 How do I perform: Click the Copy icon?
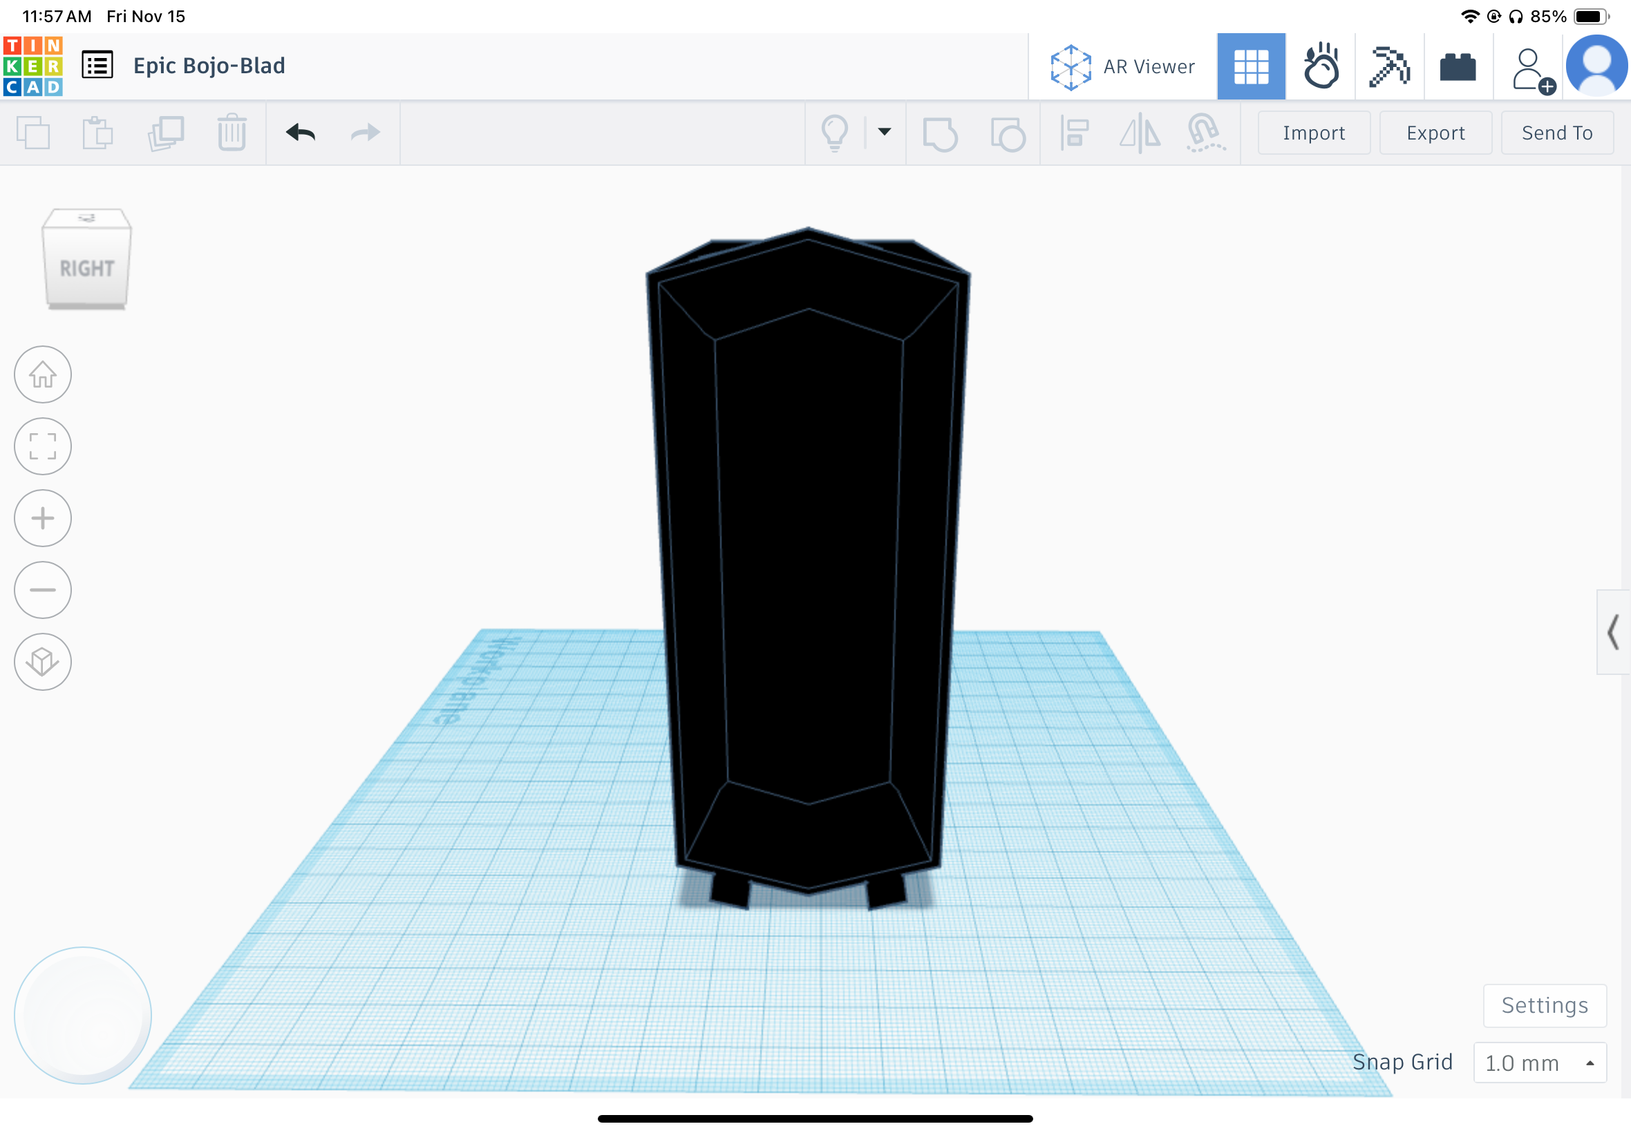click(x=32, y=133)
